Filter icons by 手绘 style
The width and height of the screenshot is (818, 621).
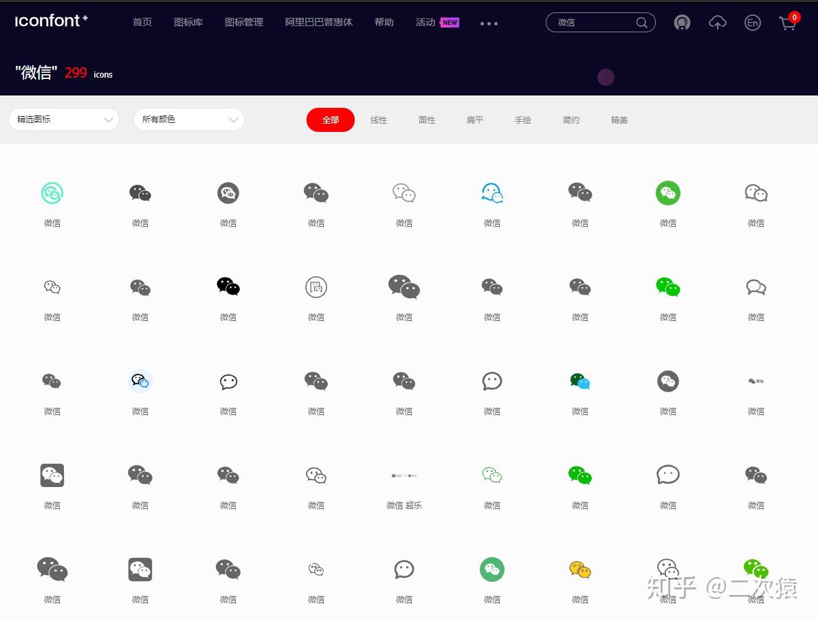(x=522, y=120)
